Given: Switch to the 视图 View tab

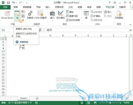Looking at the screenshot, I should [98, 7].
